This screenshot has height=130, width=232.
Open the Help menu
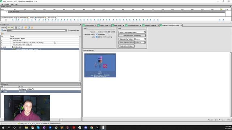16,4
